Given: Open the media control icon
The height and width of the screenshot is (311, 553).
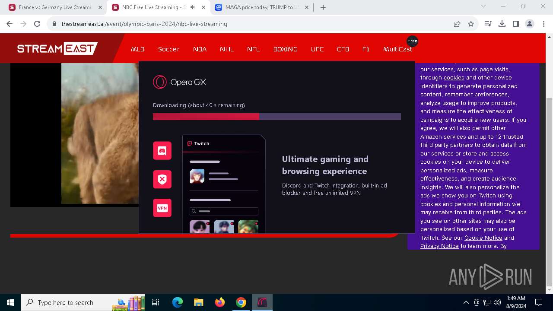Looking at the screenshot, I should [488, 24].
